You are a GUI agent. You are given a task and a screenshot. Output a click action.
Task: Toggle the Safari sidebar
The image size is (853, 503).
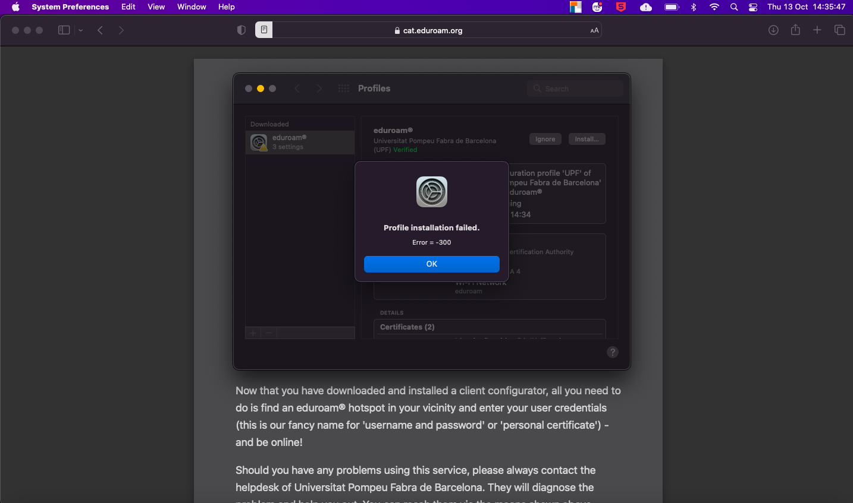click(64, 30)
